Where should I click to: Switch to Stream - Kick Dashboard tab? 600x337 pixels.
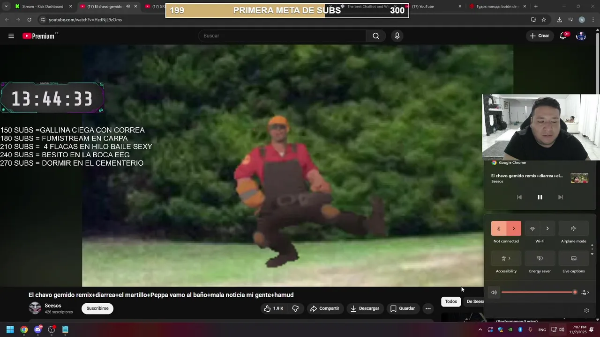pos(43,7)
